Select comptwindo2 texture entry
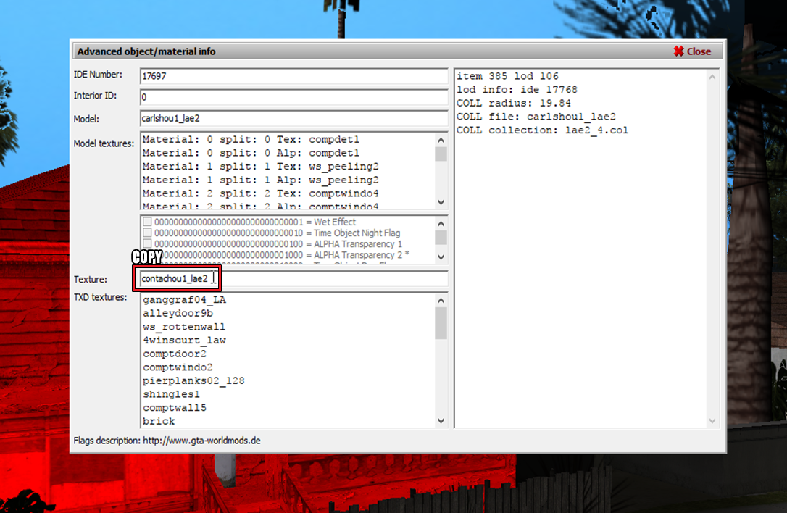This screenshot has width=787, height=513. (178, 367)
